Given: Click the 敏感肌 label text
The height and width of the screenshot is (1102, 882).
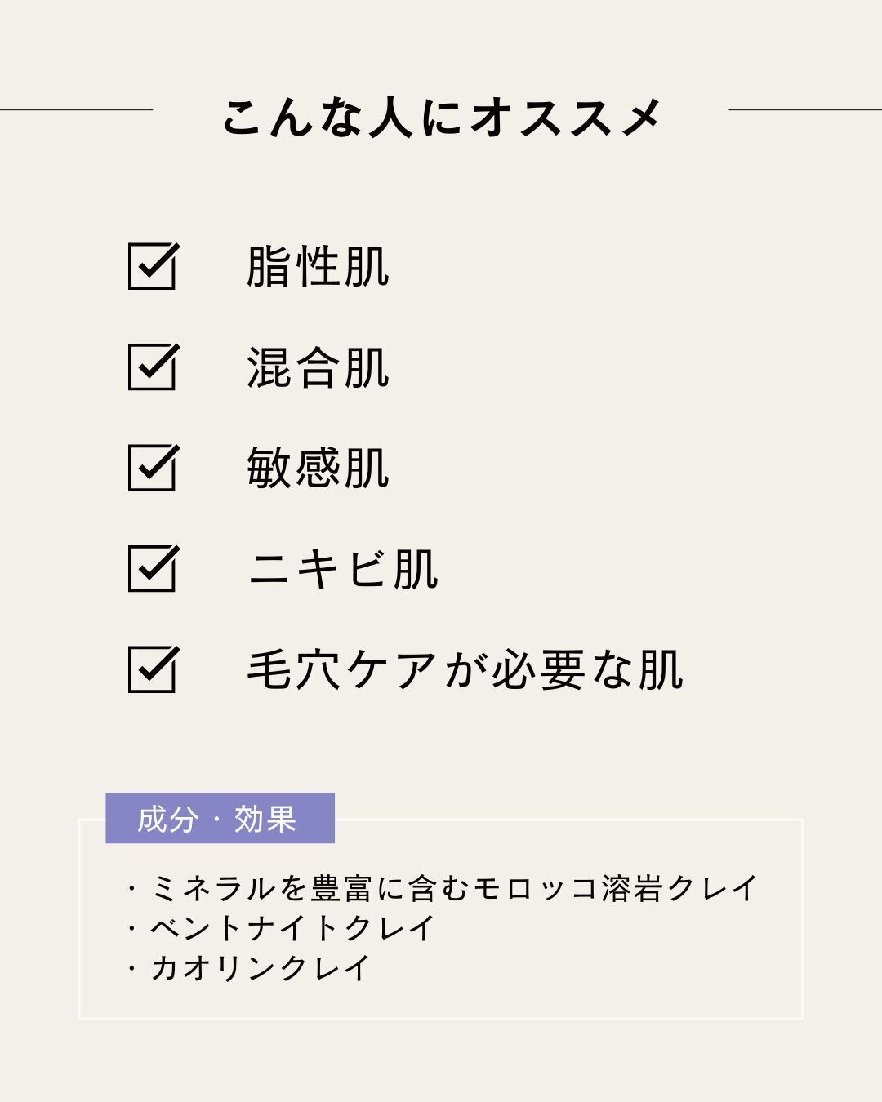Looking at the screenshot, I should [x=318, y=469].
